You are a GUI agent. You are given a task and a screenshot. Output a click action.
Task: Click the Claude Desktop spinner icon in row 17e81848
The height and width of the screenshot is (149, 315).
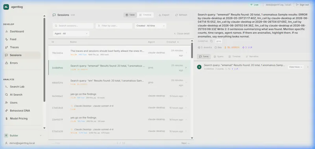point(72,106)
